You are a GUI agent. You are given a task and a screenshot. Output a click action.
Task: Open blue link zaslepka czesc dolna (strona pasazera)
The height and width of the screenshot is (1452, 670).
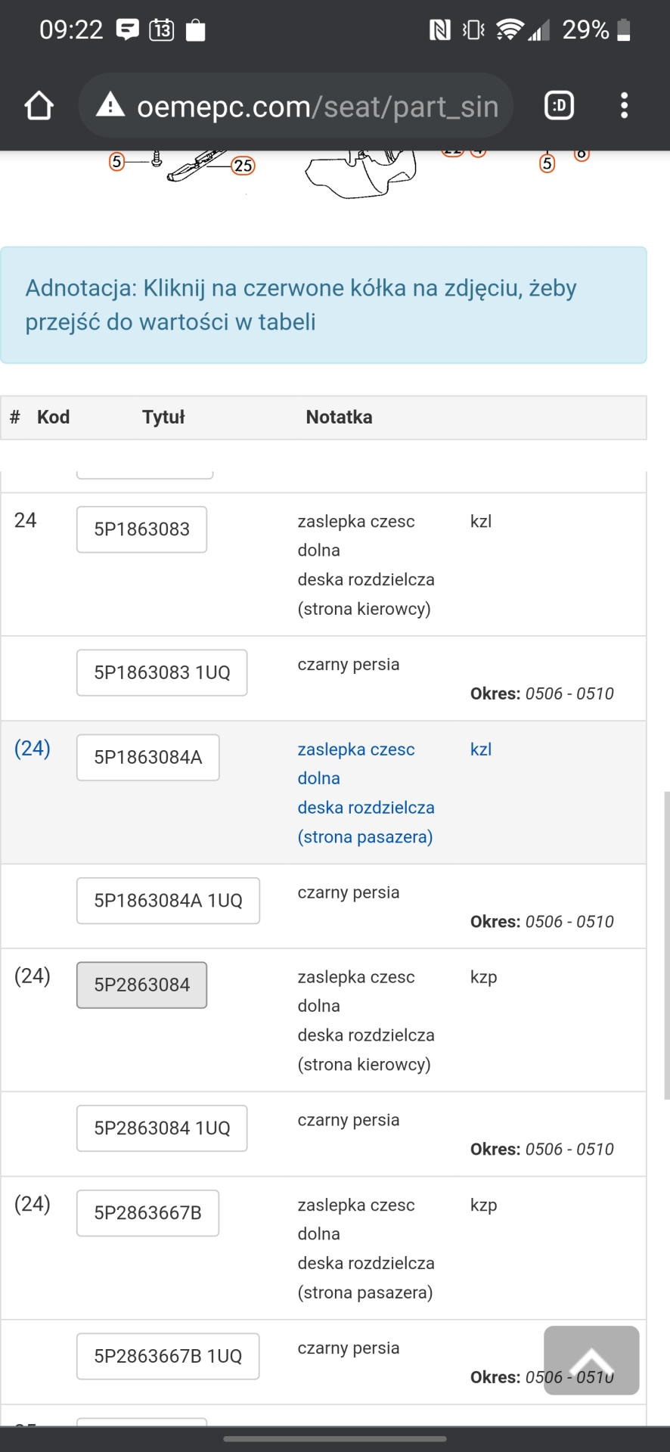pyautogui.click(x=366, y=793)
